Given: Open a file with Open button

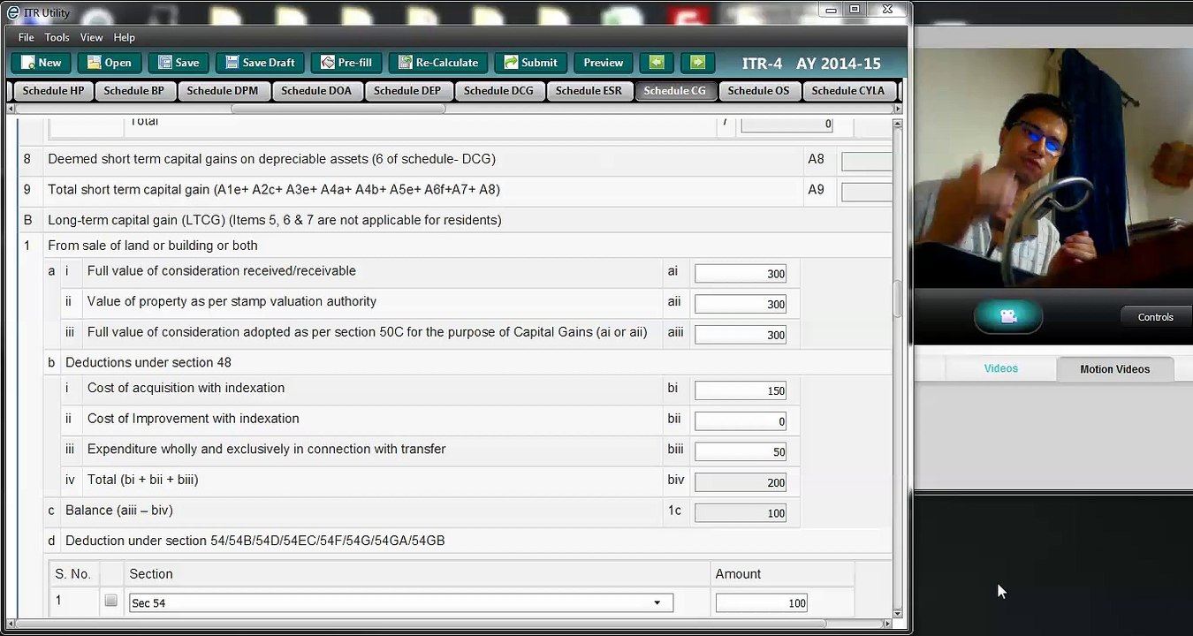Looking at the screenshot, I should click(x=109, y=63).
